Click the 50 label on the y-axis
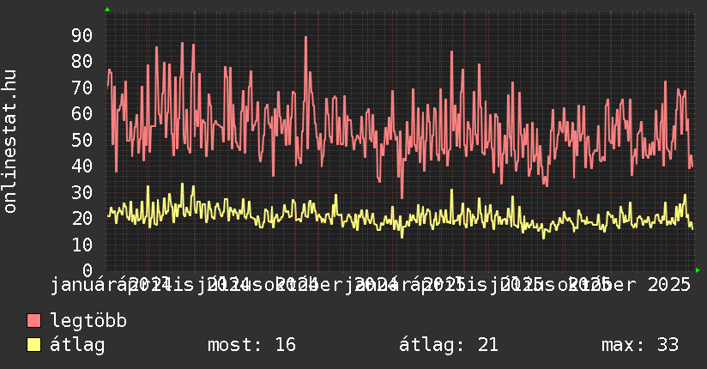 (x=82, y=140)
